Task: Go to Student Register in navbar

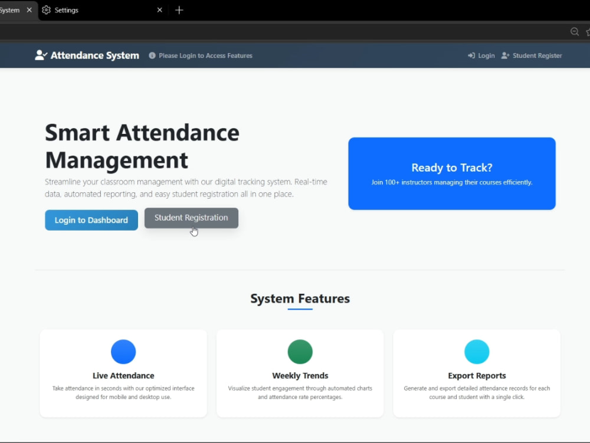Action: (x=532, y=55)
